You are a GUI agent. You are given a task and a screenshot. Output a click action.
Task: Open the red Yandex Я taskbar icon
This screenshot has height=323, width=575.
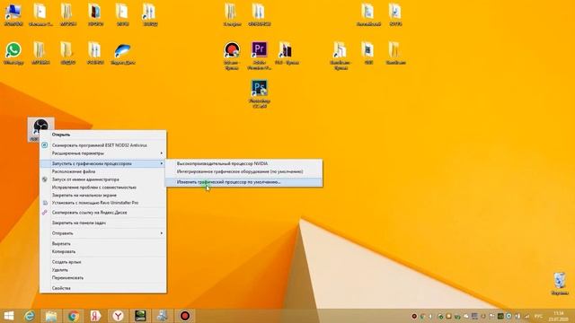click(x=95, y=316)
